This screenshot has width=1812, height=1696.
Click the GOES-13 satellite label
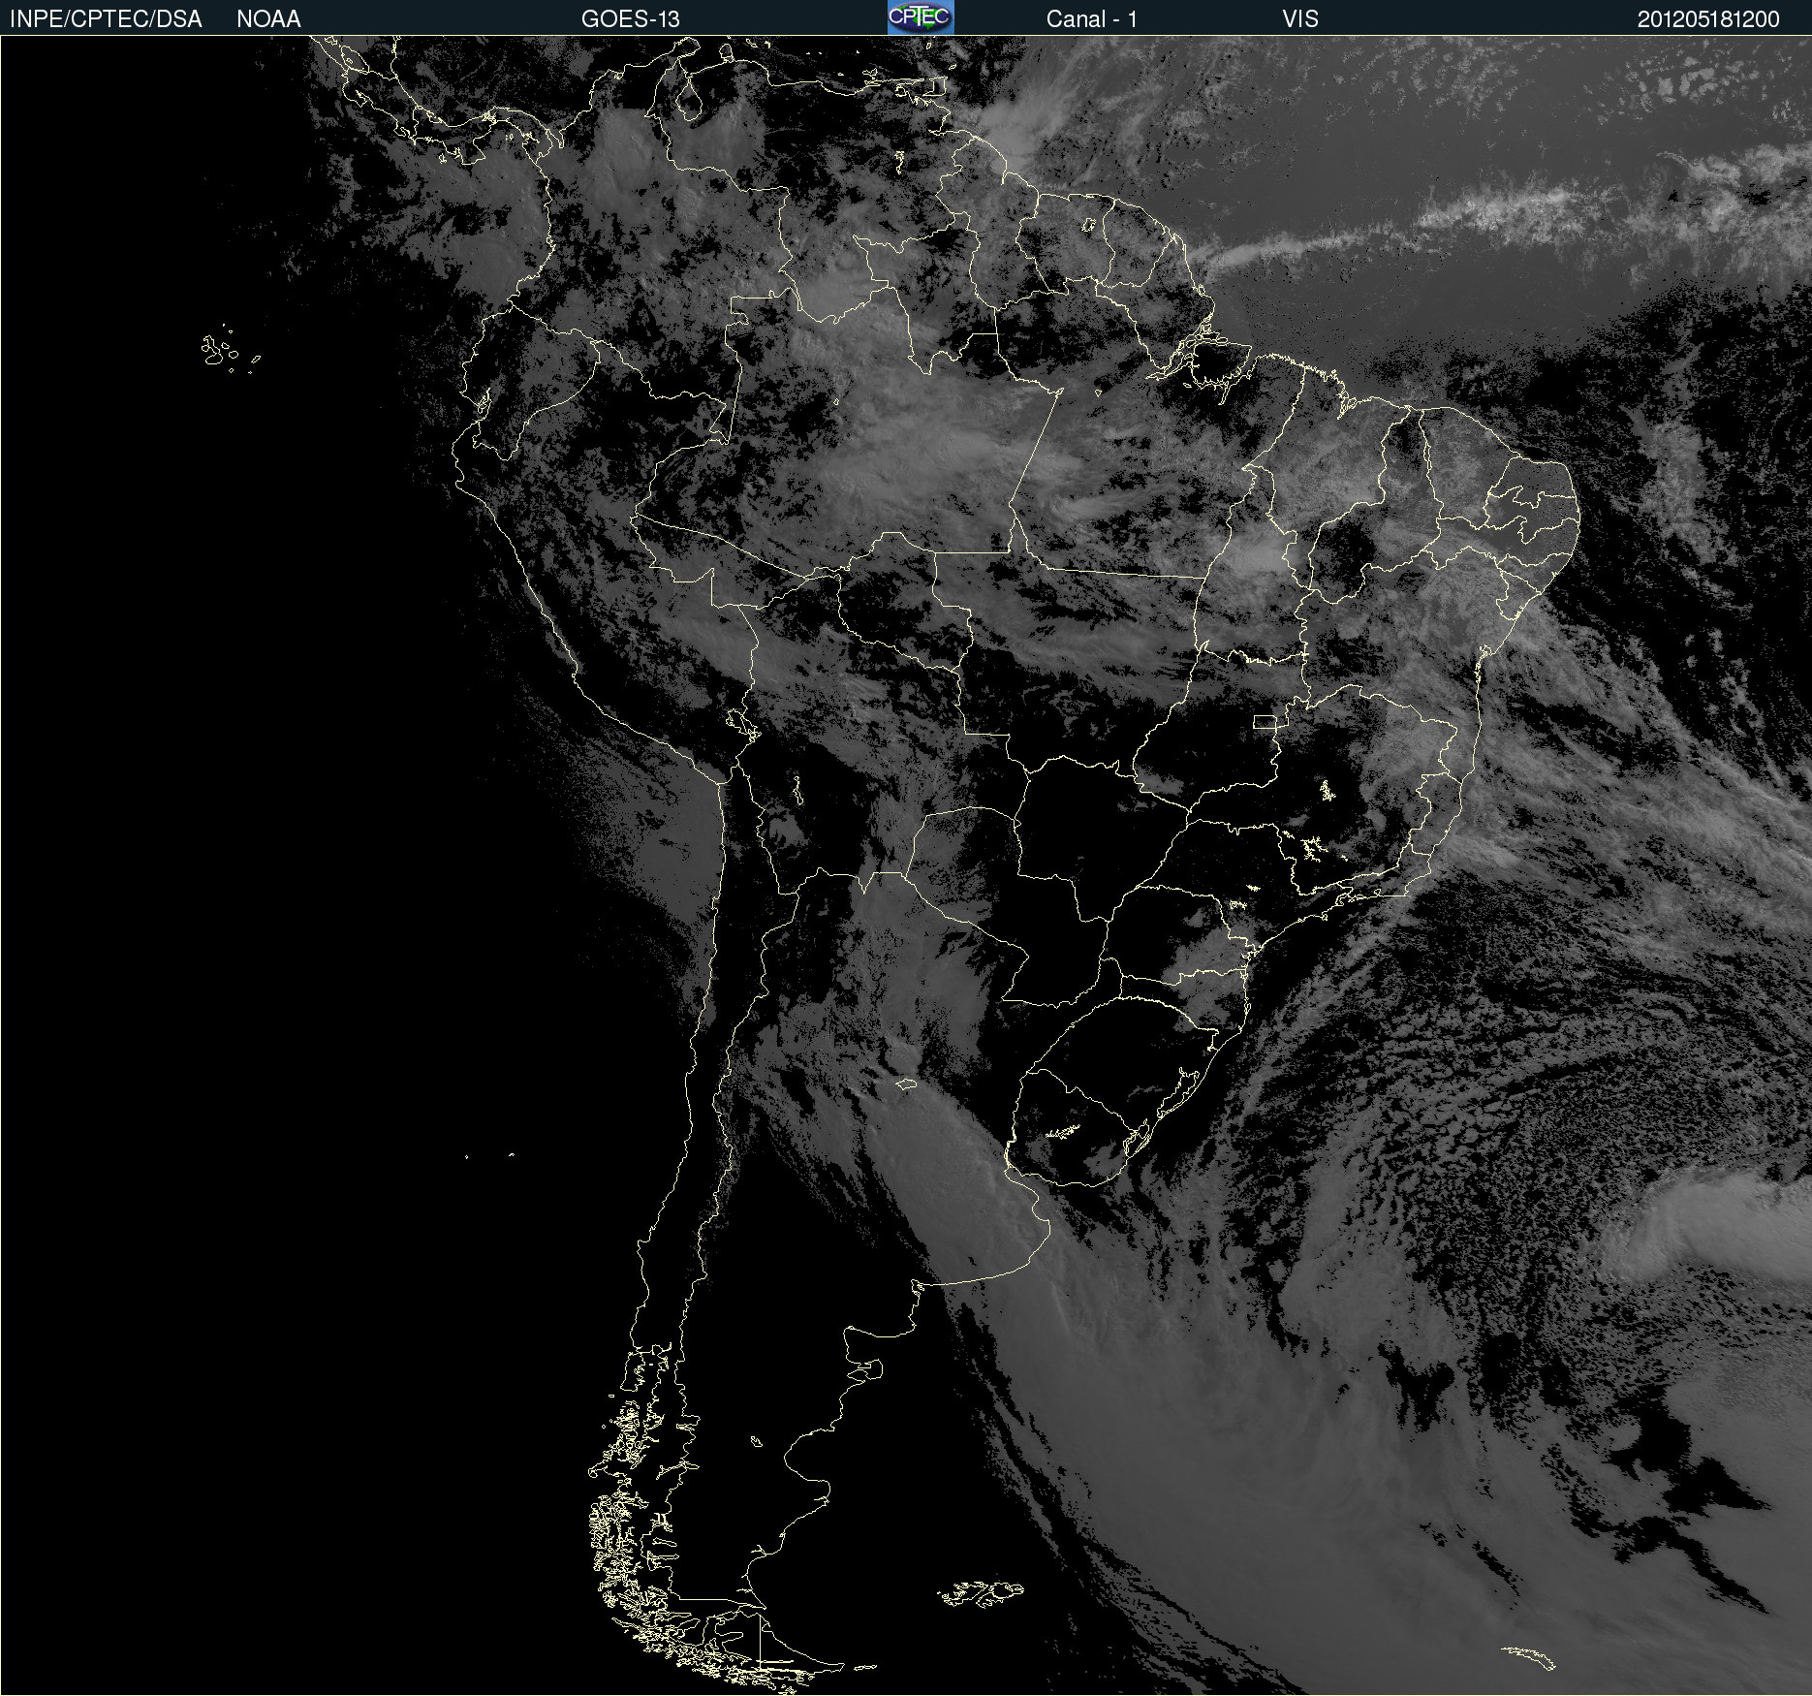(x=631, y=19)
